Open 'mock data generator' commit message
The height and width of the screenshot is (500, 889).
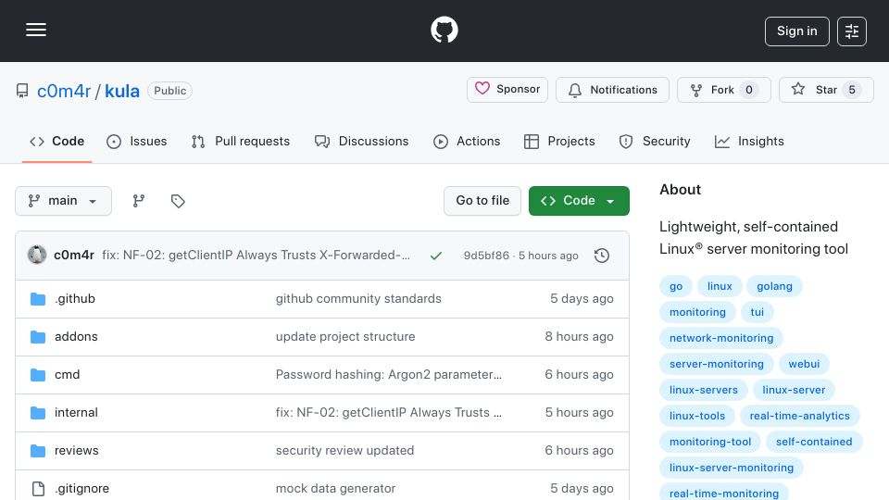pos(335,489)
